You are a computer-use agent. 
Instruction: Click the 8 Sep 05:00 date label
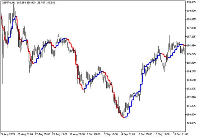tap(145, 135)
